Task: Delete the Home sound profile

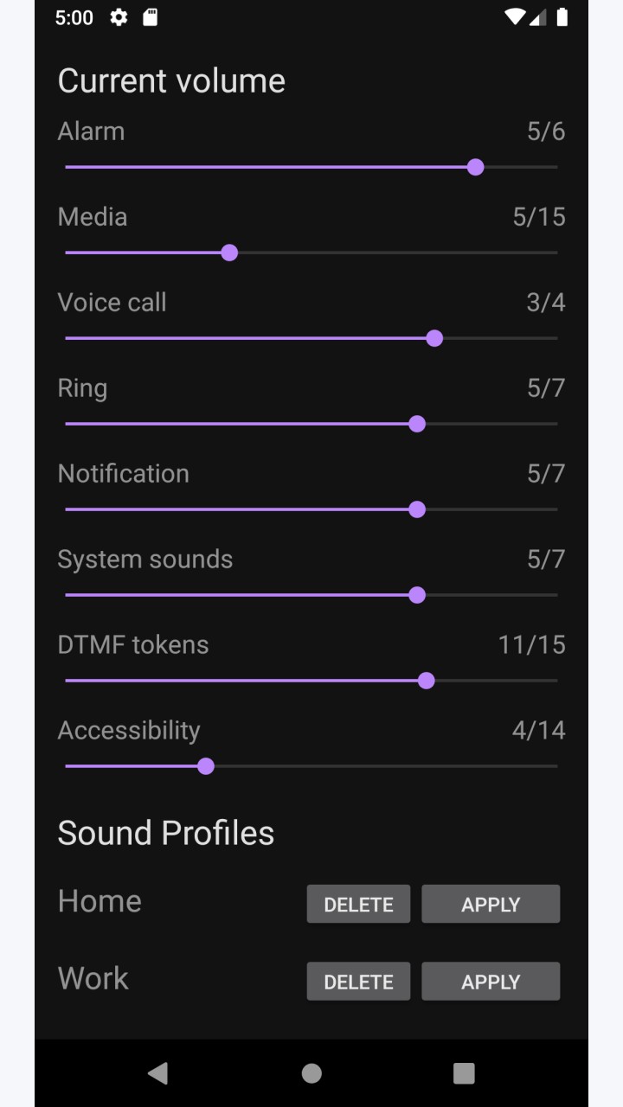Action: pos(358,904)
